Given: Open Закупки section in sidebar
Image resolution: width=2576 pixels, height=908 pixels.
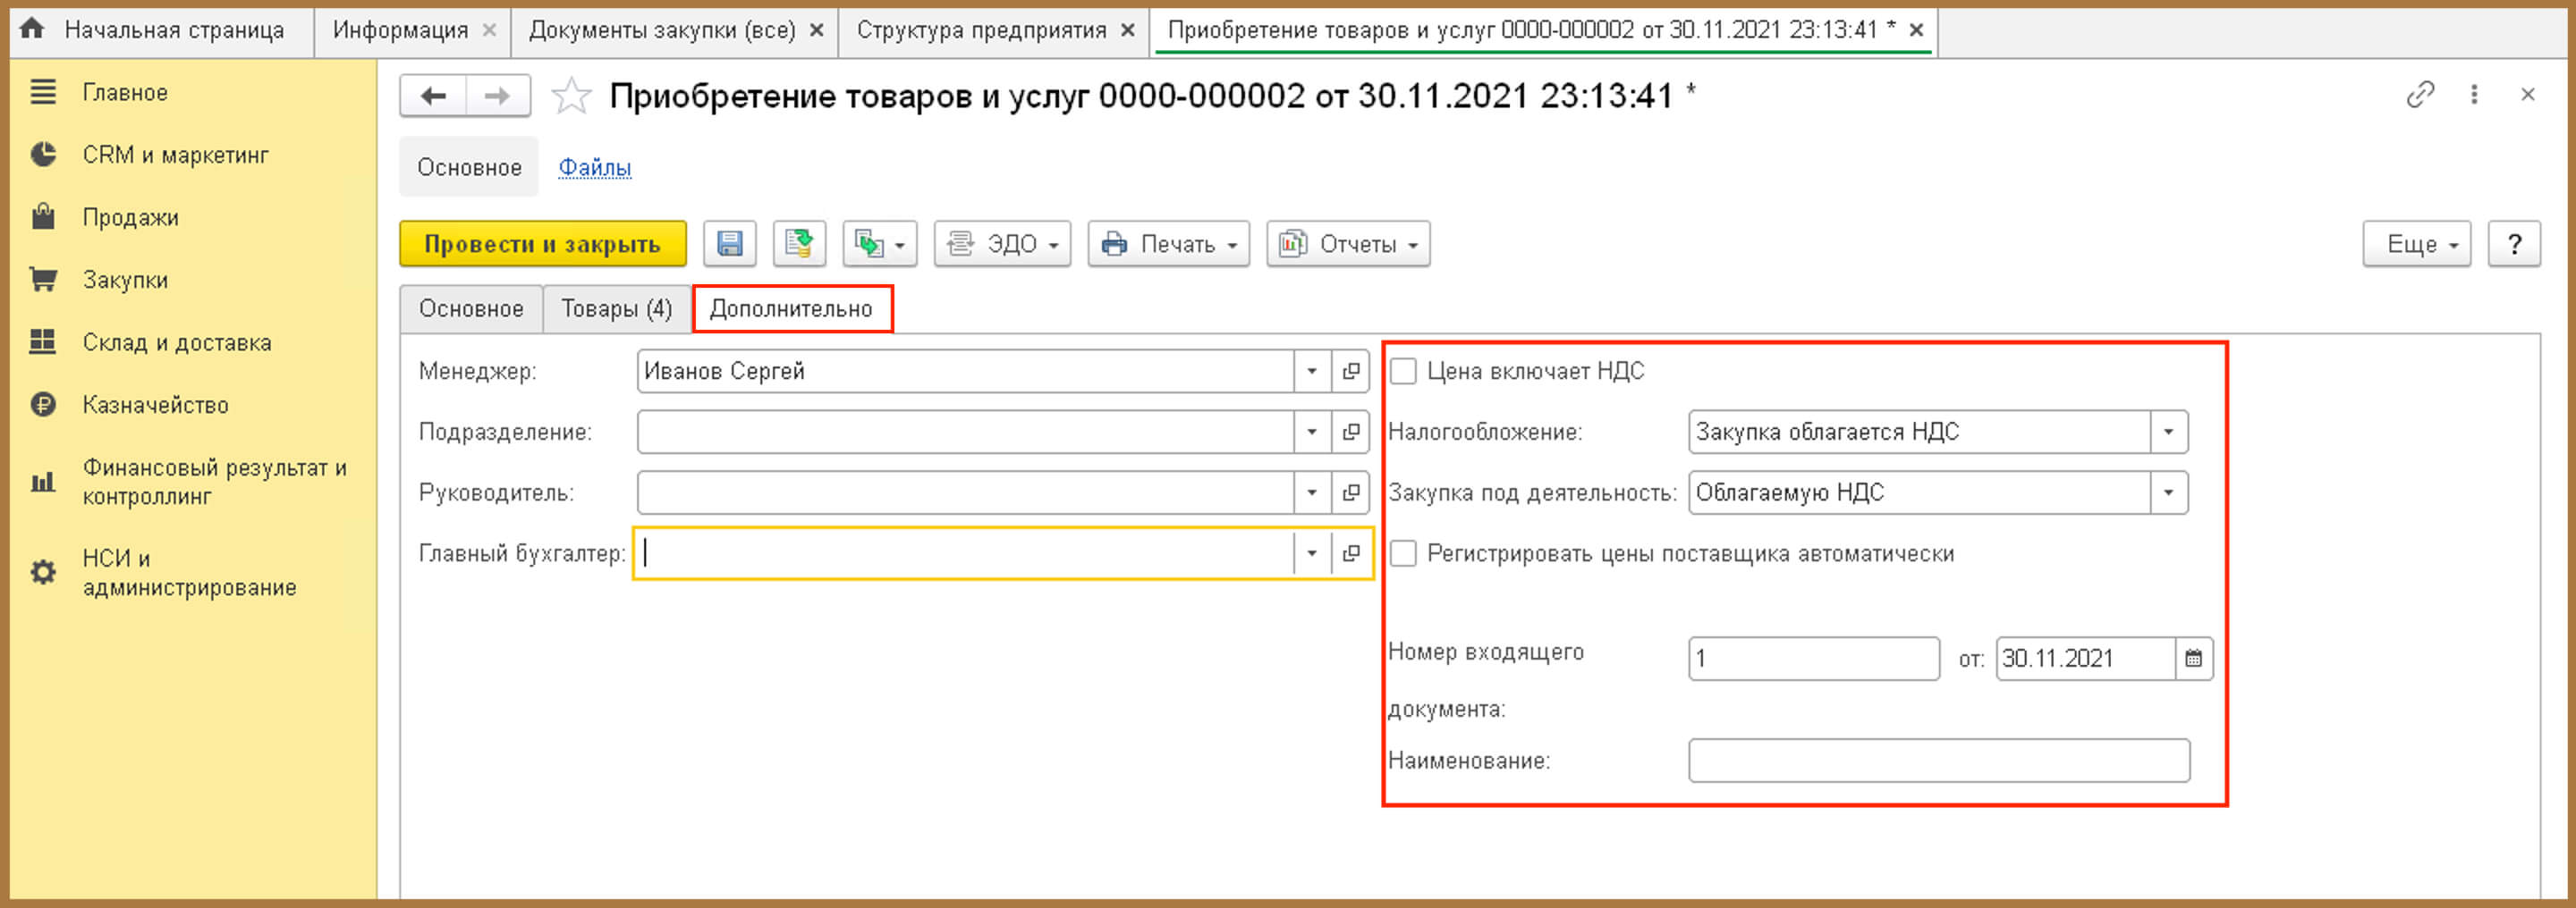Looking at the screenshot, I should click(125, 280).
